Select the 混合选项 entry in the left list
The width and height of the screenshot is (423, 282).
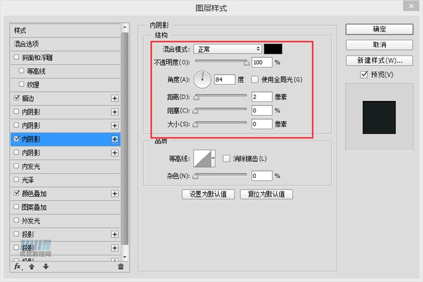[65, 44]
